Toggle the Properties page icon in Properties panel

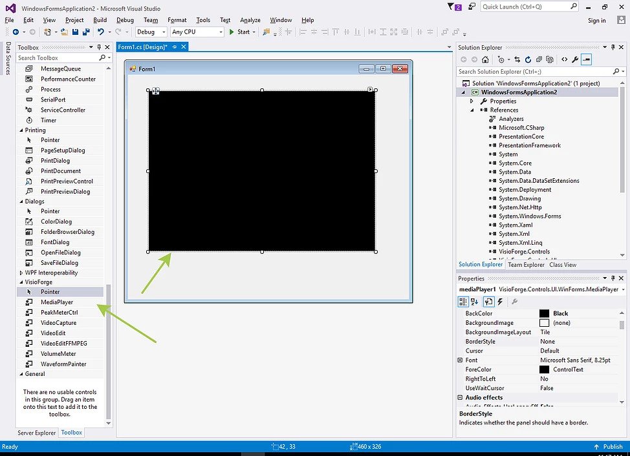pyautogui.click(x=488, y=302)
